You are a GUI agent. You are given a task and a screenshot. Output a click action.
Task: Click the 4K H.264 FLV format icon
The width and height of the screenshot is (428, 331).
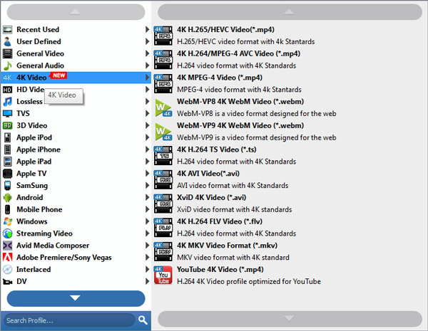(x=163, y=227)
